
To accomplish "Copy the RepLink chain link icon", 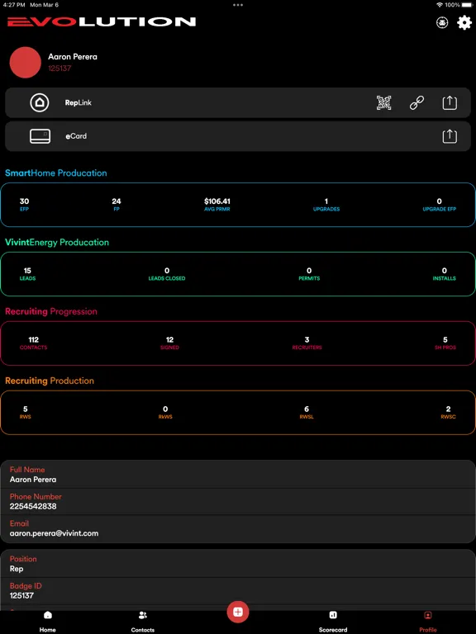I will (x=416, y=103).
